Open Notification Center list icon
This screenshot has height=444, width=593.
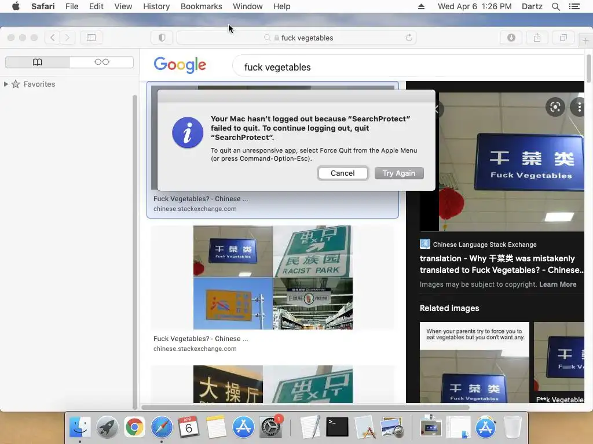pyautogui.click(x=574, y=6)
